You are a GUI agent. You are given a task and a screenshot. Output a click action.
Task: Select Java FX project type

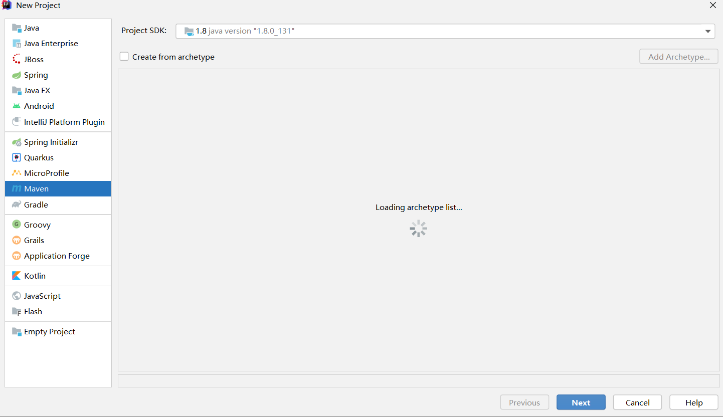(58, 91)
